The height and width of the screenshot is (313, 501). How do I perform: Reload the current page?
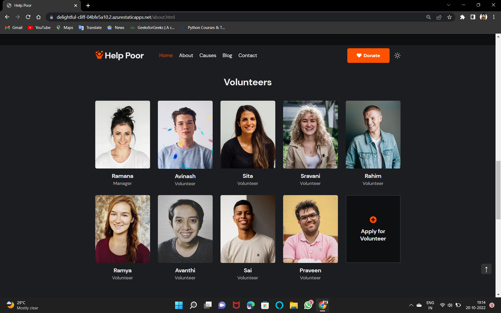[x=28, y=17]
